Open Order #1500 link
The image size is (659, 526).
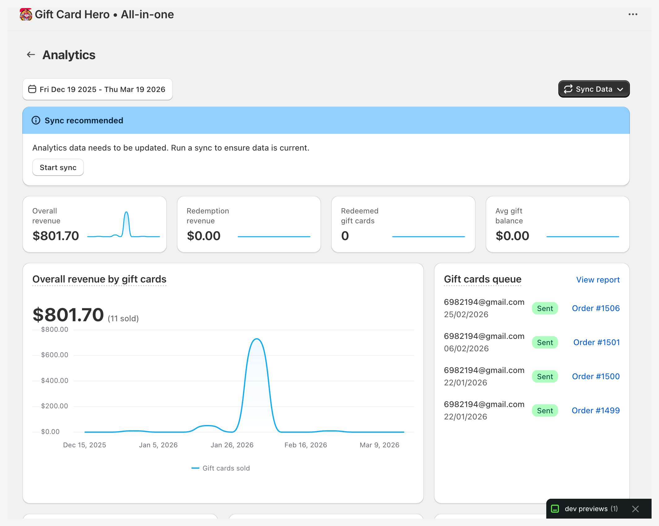point(596,376)
